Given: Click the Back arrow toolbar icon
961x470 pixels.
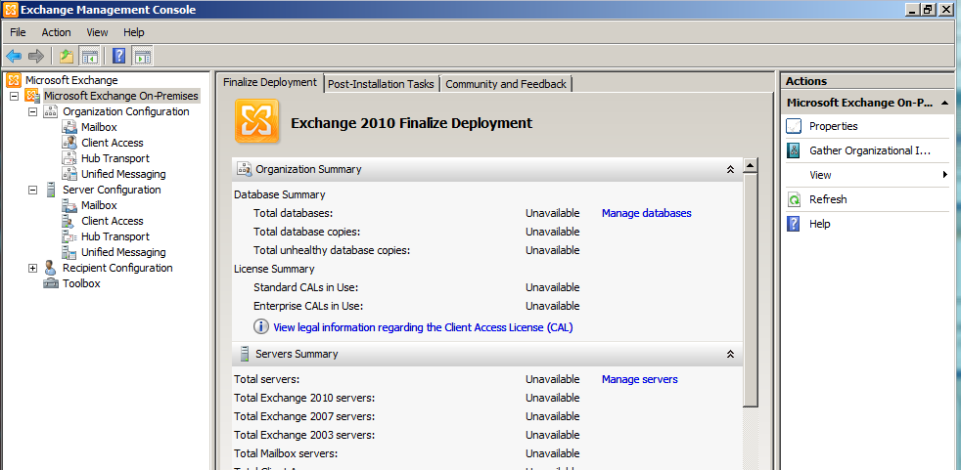Looking at the screenshot, I should [14, 57].
